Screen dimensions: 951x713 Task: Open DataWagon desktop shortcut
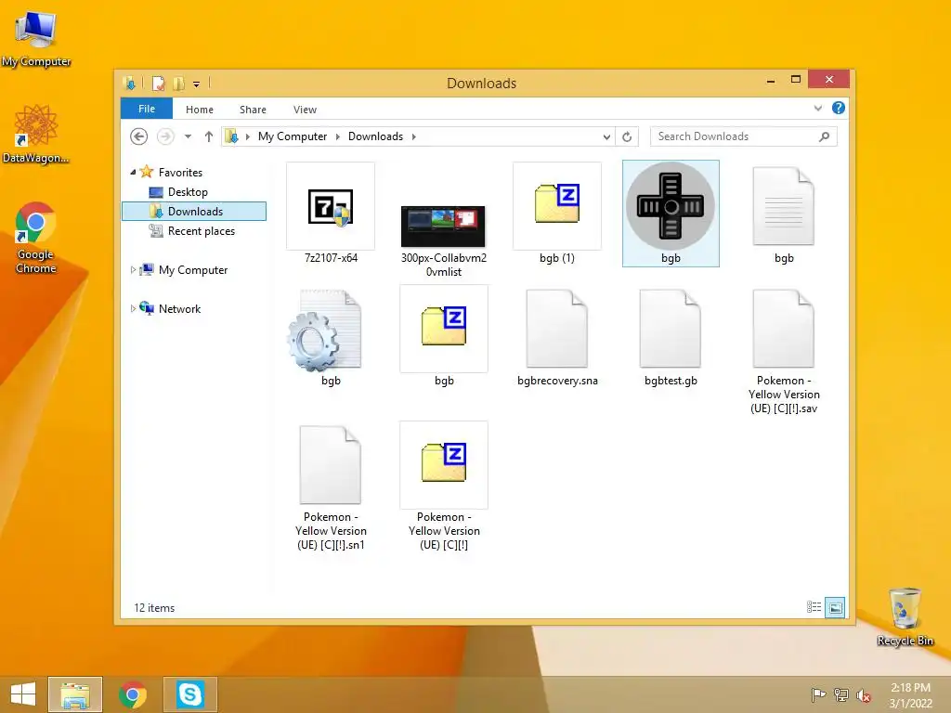pyautogui.click(x=36, y=135)
